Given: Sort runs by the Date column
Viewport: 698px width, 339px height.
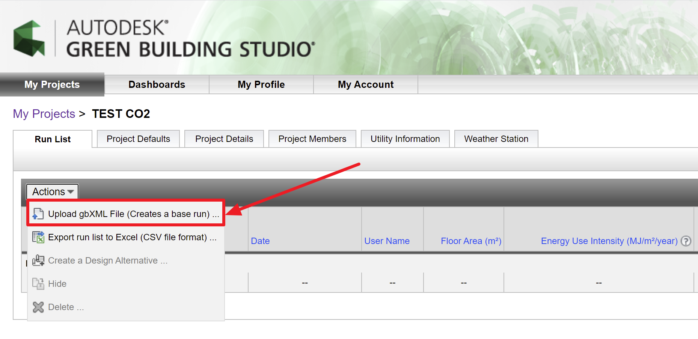Looking at the screenshot, I should pos(260,241).
